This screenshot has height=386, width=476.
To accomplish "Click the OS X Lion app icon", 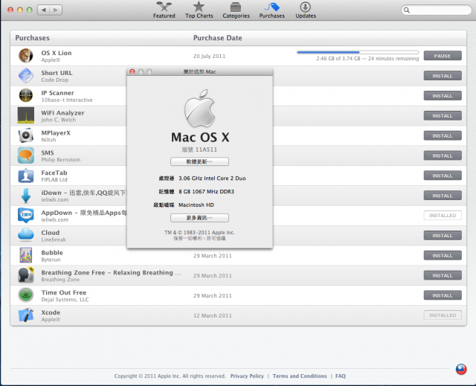I will pos(26,56).
